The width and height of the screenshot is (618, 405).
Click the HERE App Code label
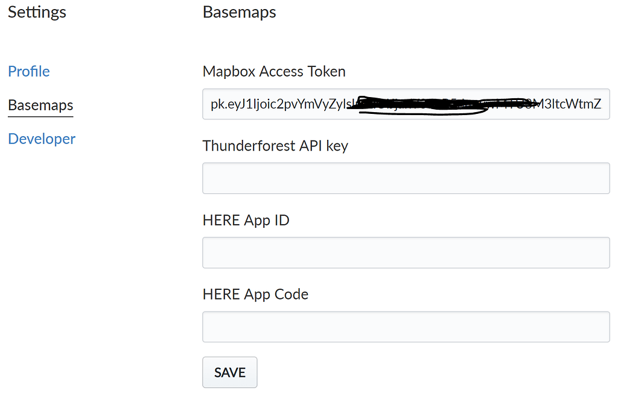click(255, 294)
